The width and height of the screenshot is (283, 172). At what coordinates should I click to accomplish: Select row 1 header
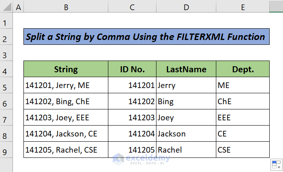(x=6, y=23)
